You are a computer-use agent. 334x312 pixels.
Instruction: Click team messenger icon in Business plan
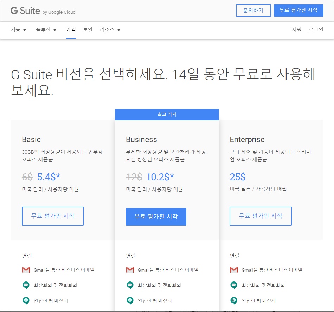click(130, 300)
